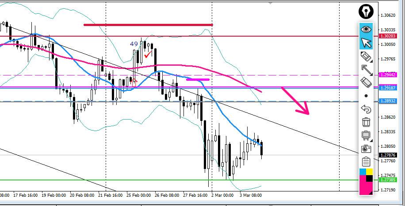Click the red 1.30203 price label
Image resolution: width=405 pixels, height=206 pixels.
tap(387, 36)
